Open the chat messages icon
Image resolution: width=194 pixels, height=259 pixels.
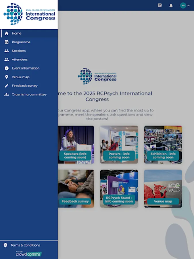click(160, 5)
